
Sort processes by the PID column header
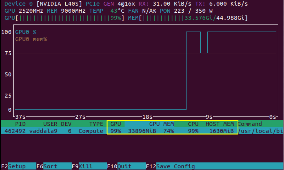(20, 124)
